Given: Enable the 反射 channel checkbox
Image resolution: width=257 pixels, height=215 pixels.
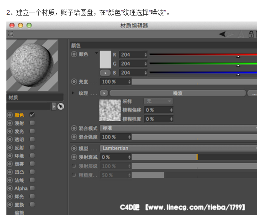Looking at the screenshot, I should [32, 147].
